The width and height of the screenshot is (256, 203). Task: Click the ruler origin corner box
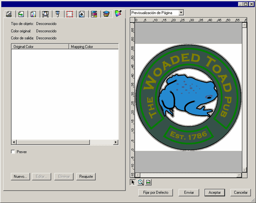[x=132, y=20]
